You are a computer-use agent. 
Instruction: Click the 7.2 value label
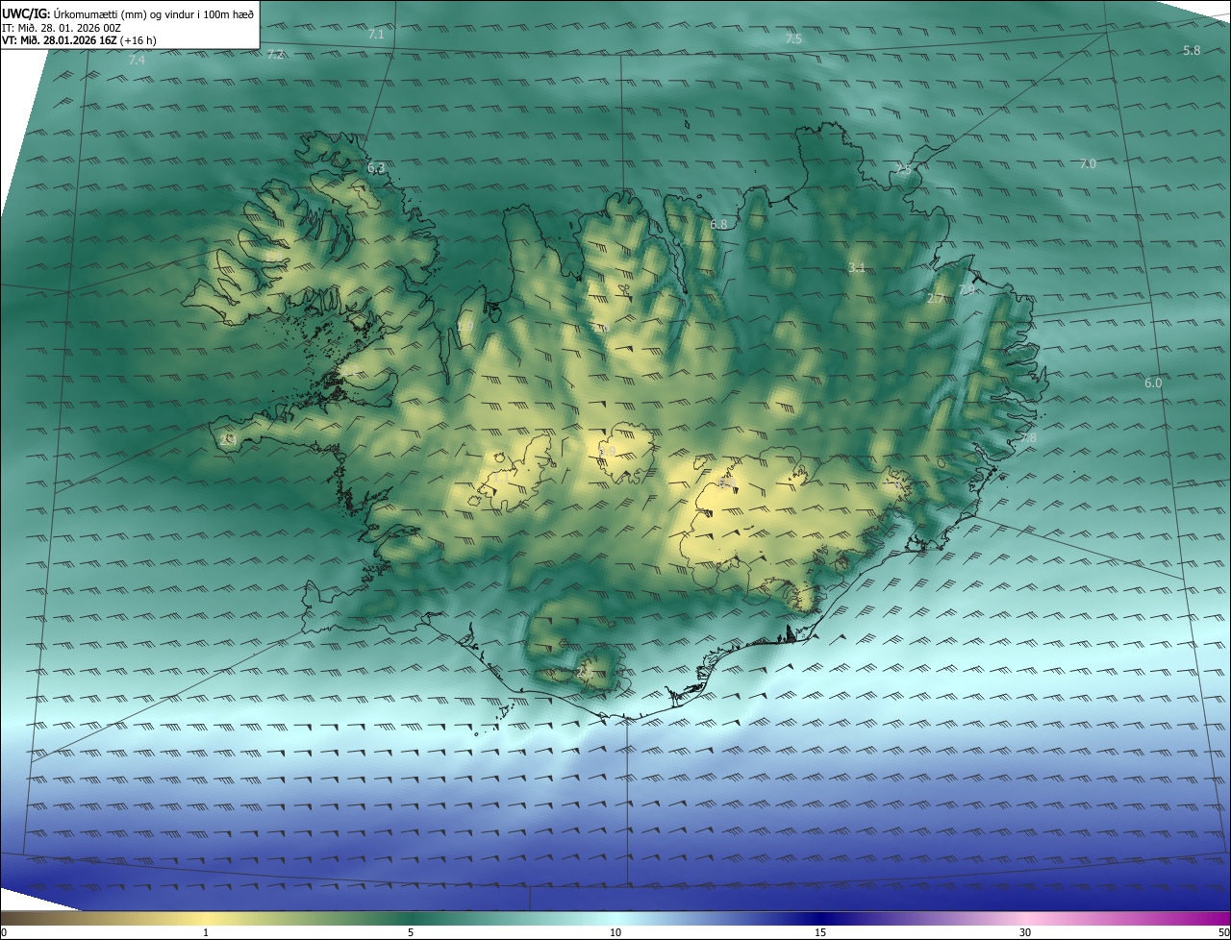[275, 55]
